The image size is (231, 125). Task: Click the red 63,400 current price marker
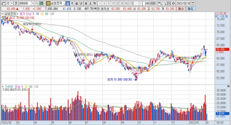[x=222, y=49]
